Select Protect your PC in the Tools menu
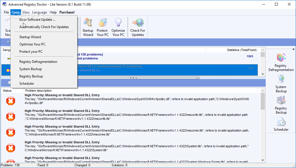 [44, 52]
